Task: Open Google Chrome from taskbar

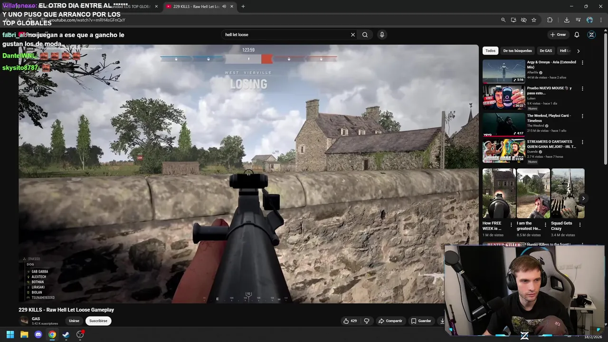Action: coord(52,334)
